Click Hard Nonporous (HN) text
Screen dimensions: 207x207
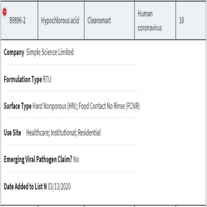(x=55, y=106)
